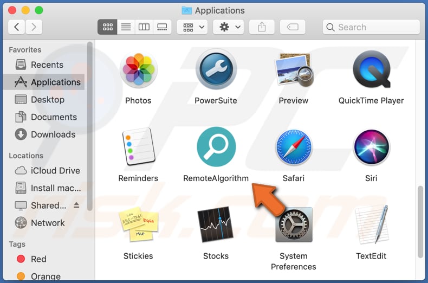Click the Share toolbar button
This screenshot has height=283, width=428.
(x=262, y=27)
